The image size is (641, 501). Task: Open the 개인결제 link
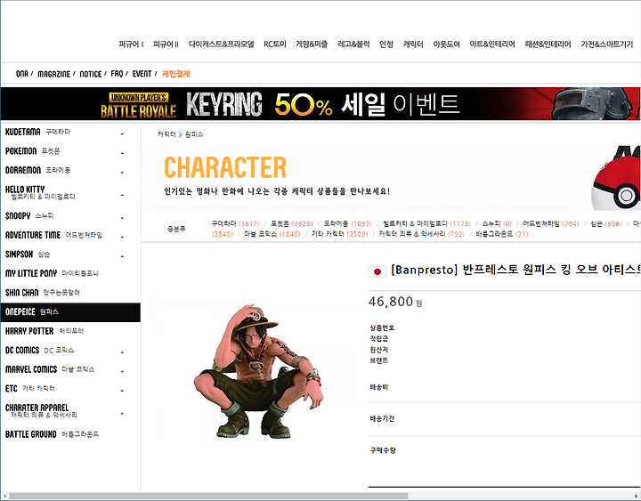coord(175,74)
